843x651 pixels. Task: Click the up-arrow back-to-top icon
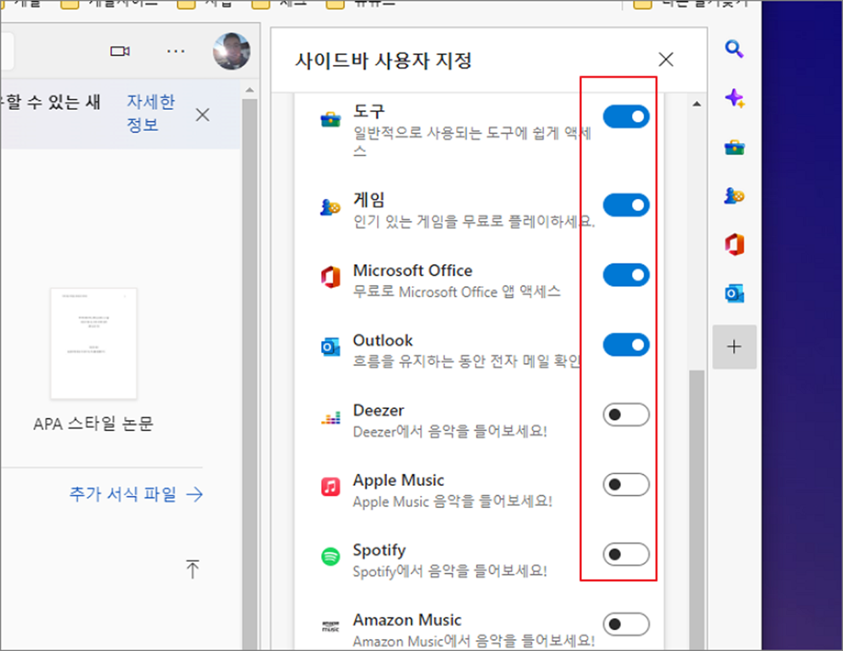(192, 569)
